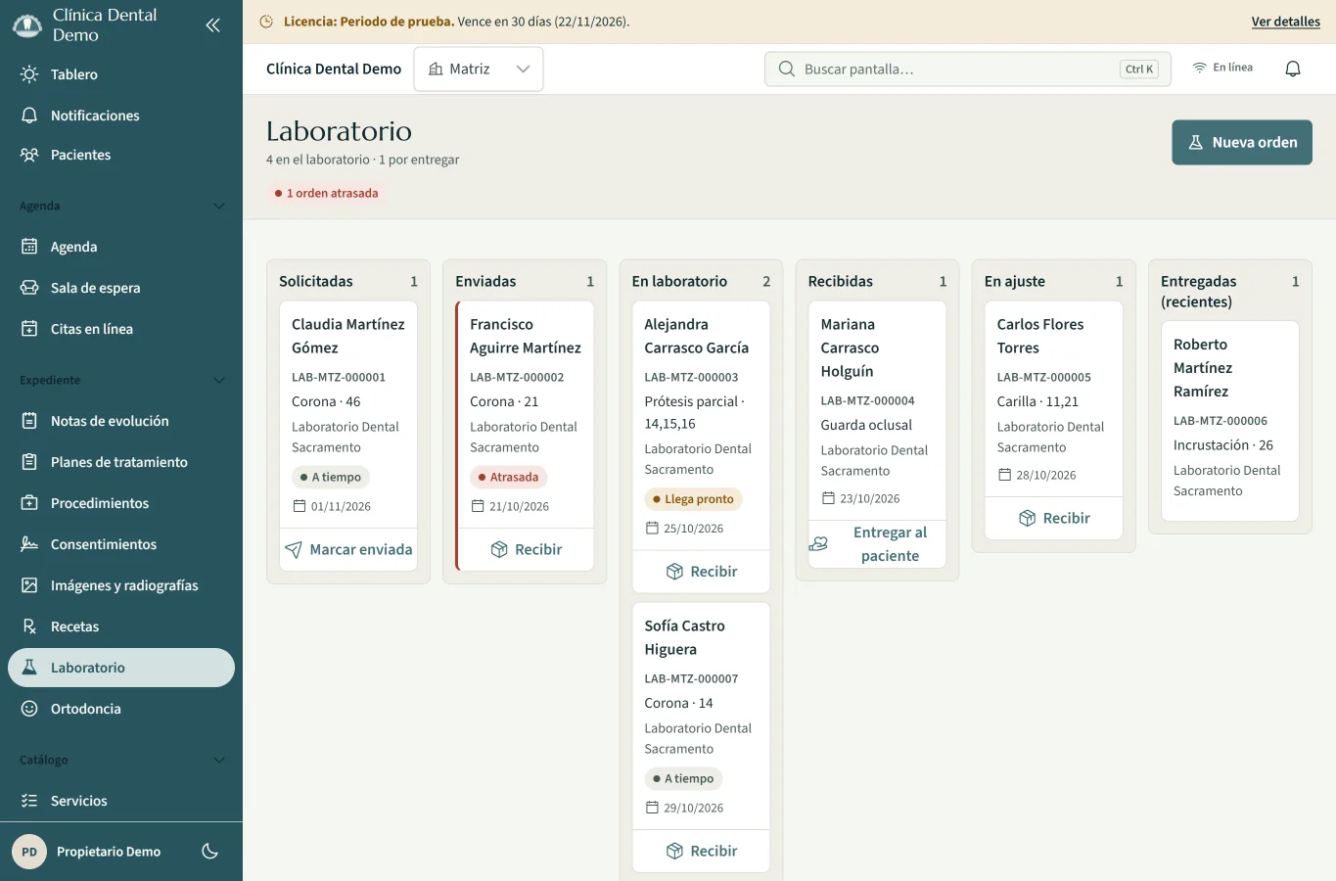Receive Carlos Flores Torres order
This screenshot has height=881, width=1336.
(1053, 519)
